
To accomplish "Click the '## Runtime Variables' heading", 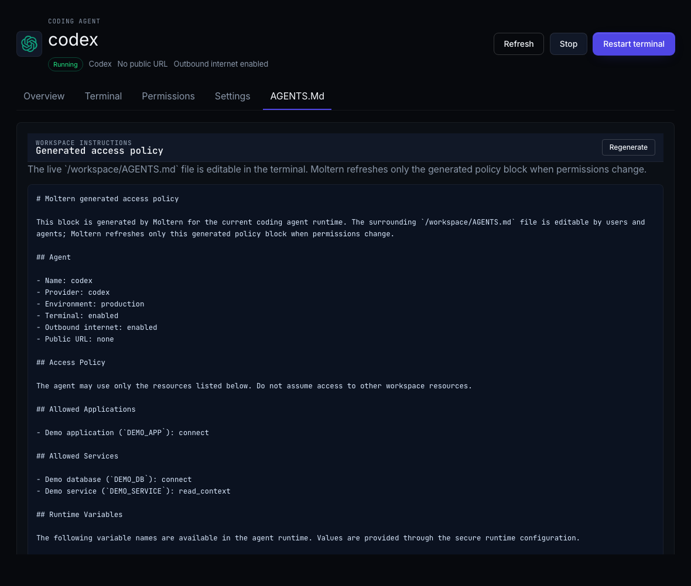I will coord(79,514).
